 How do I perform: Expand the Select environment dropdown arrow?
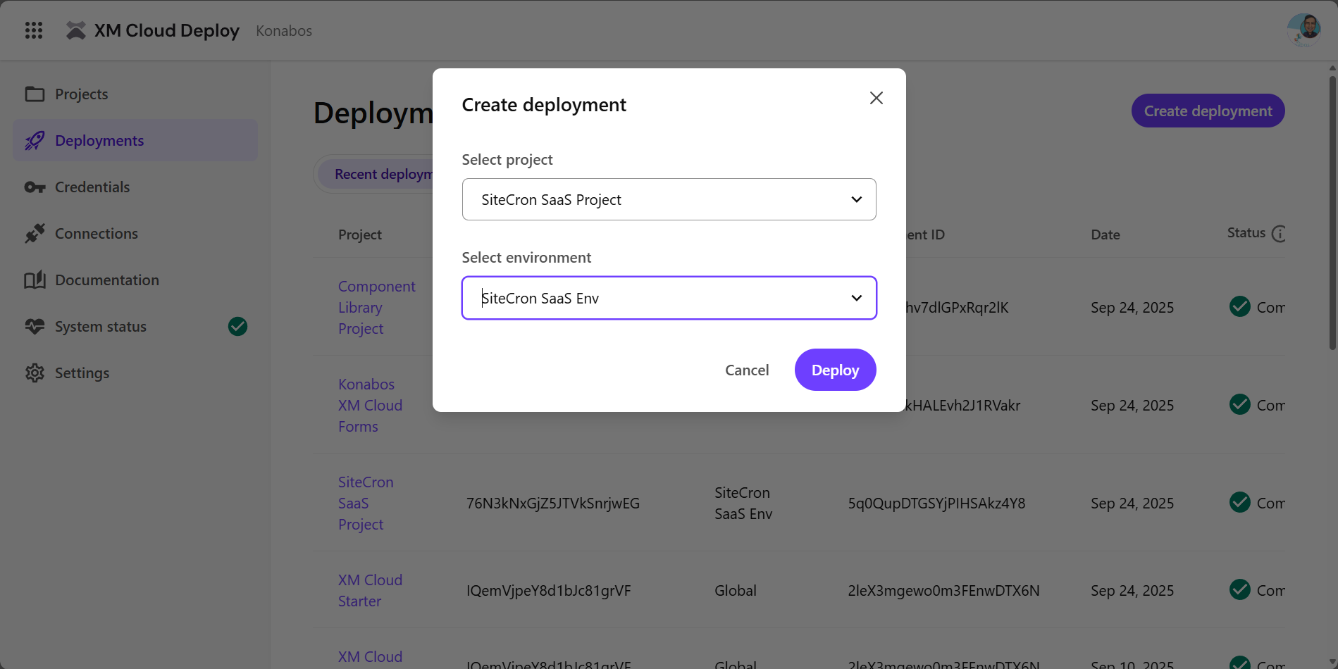(856, 298)
